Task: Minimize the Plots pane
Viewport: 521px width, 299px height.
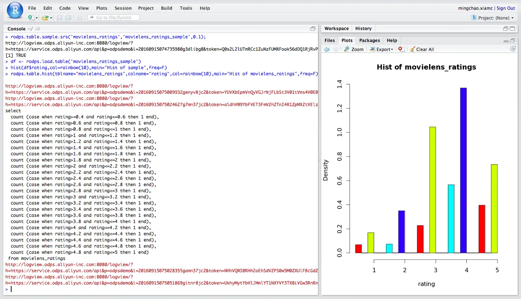Action: click(506, 41)
